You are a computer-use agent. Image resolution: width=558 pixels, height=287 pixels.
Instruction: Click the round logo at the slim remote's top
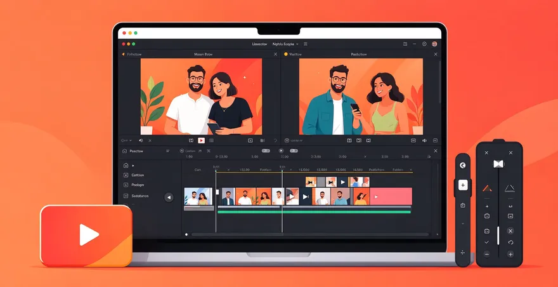pos(463,166)
